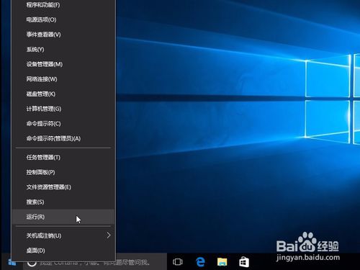
Task: Choose 电源选项(O) in the menu
Action: pos(63,19)
